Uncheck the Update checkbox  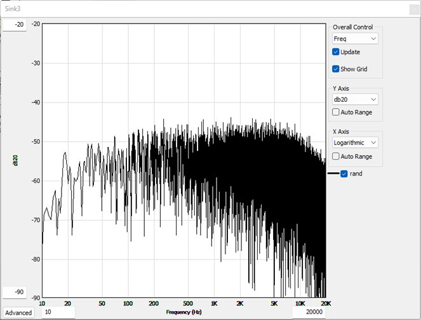336,52
